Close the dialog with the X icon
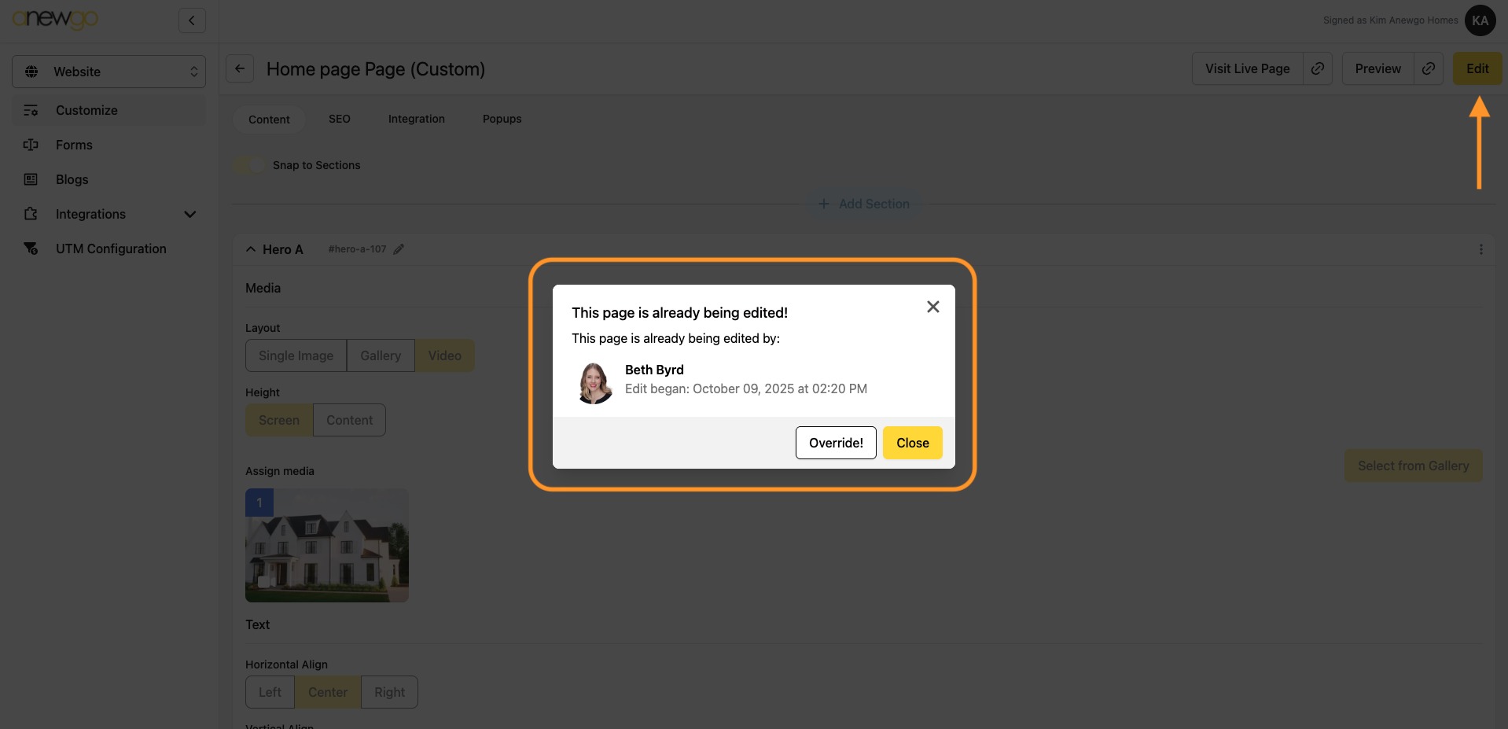The width and height of the screenshot is (1508, 729). (932, 307)
